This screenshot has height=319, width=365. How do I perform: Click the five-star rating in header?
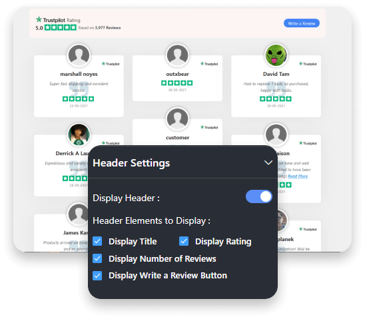pos(61,28)
